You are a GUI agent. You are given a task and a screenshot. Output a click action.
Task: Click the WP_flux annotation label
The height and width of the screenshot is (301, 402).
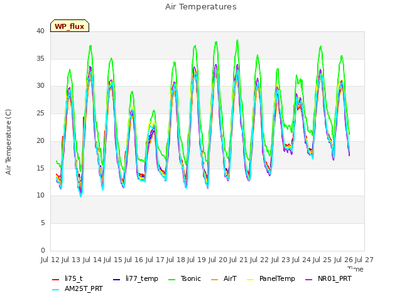(70, 26)
